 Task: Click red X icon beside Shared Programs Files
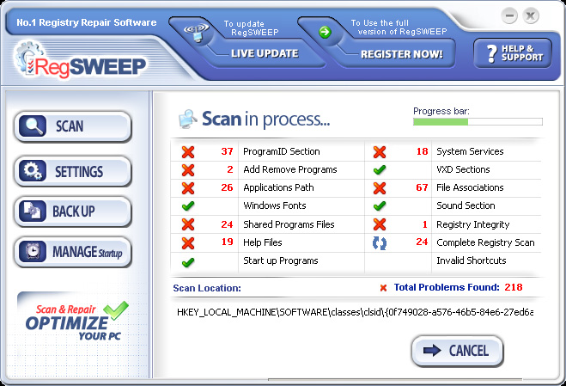pyautogui.click(x=188, y=224)
